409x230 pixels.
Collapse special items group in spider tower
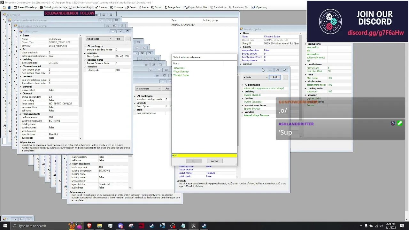point(85,60)
